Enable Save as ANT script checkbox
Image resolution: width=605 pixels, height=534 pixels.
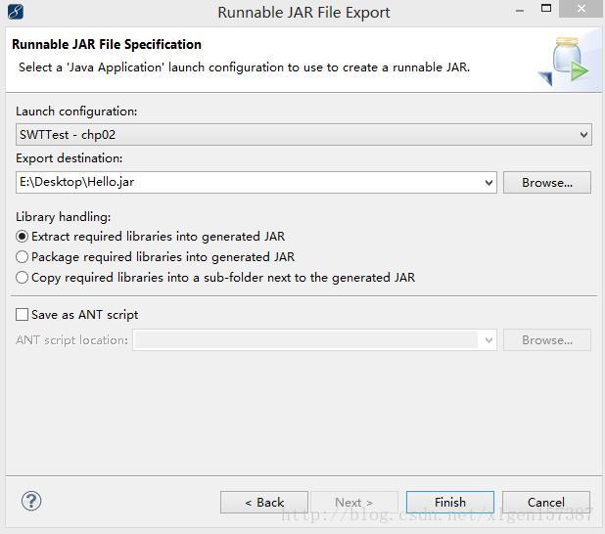pyautogui.click(x=23, y=315)
